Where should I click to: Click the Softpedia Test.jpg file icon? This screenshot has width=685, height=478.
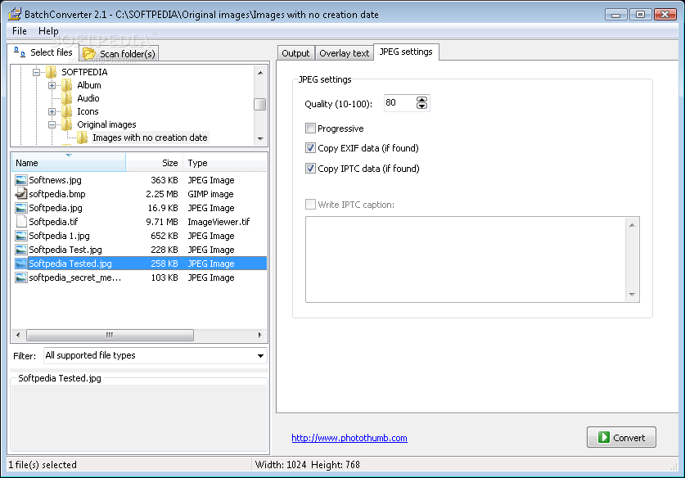(x=21, y=250)
